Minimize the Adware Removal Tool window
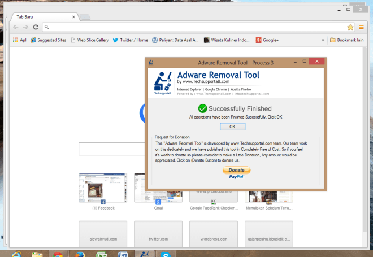The width and height of the screenshot is (373, 257). 295,62
